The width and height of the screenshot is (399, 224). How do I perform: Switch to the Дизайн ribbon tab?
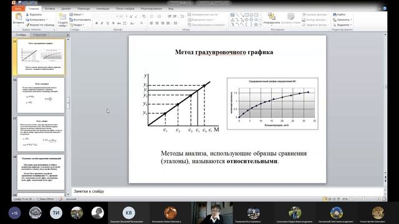click(66, 8)
